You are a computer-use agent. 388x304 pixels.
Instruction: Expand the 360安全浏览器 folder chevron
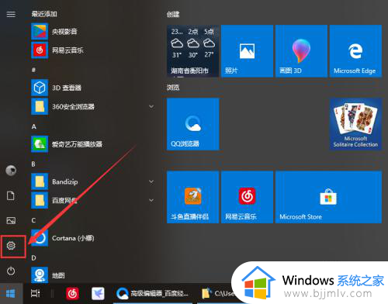point(151,106)
